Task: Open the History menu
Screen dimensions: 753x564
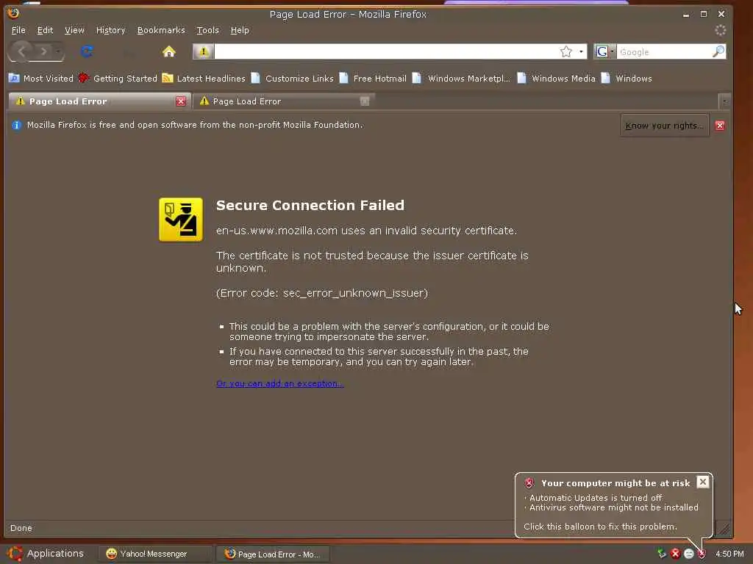Action: tap(110, 30)
